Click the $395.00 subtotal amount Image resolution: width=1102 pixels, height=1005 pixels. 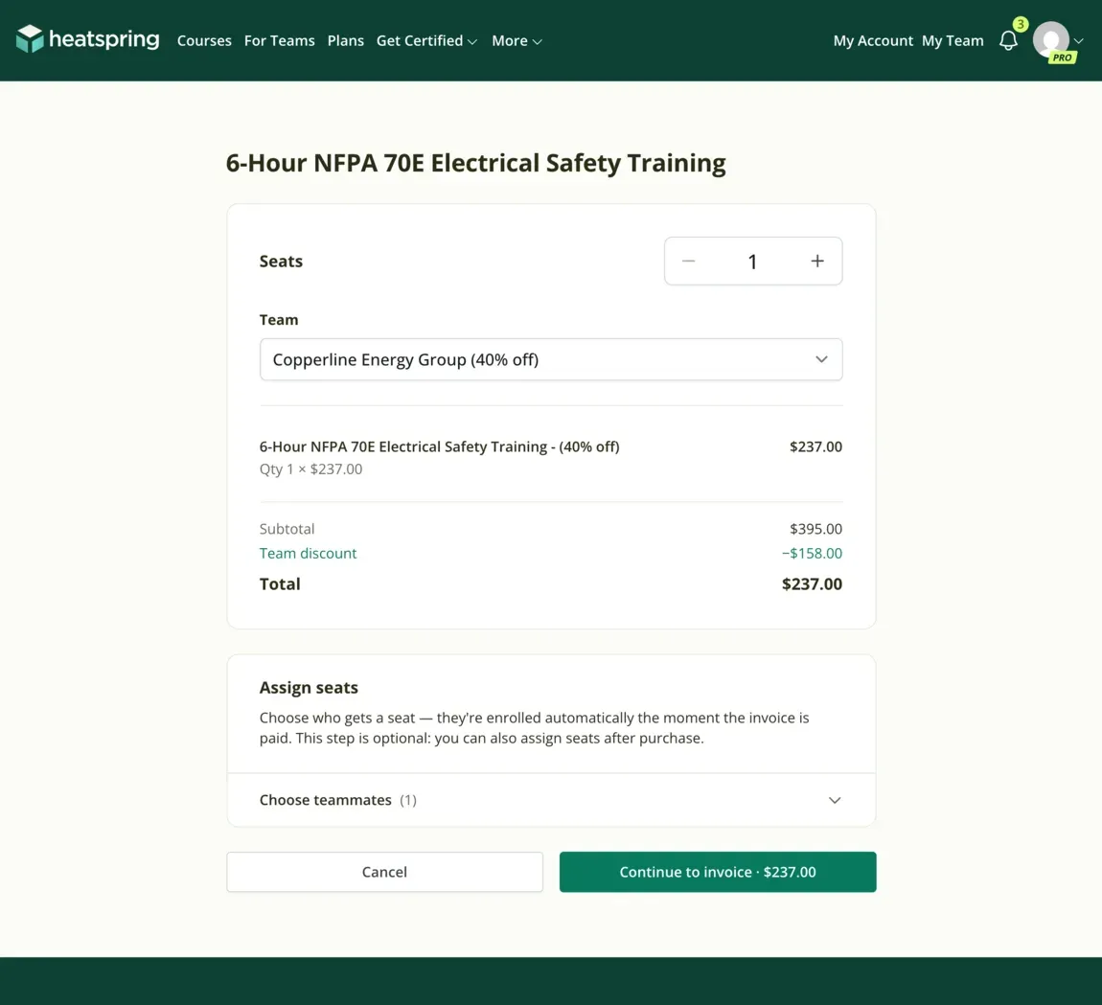tap(815, 529)
